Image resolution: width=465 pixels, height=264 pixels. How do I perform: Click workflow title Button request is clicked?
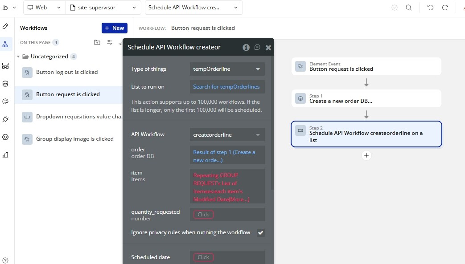coord(203,28)
